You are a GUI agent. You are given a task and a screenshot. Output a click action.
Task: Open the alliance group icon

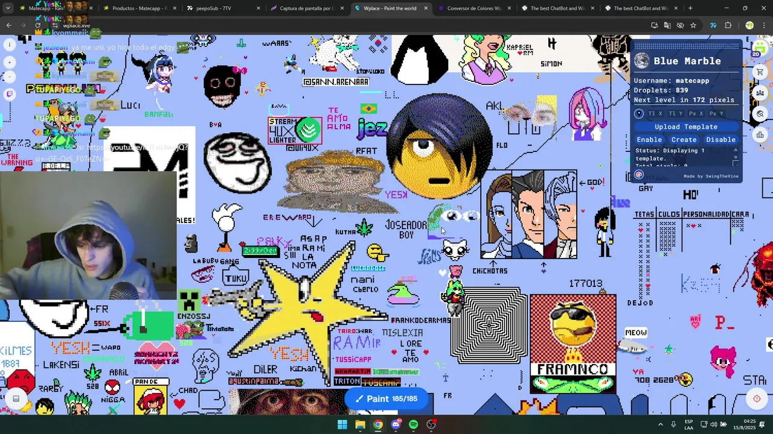[x=760, y=93]
